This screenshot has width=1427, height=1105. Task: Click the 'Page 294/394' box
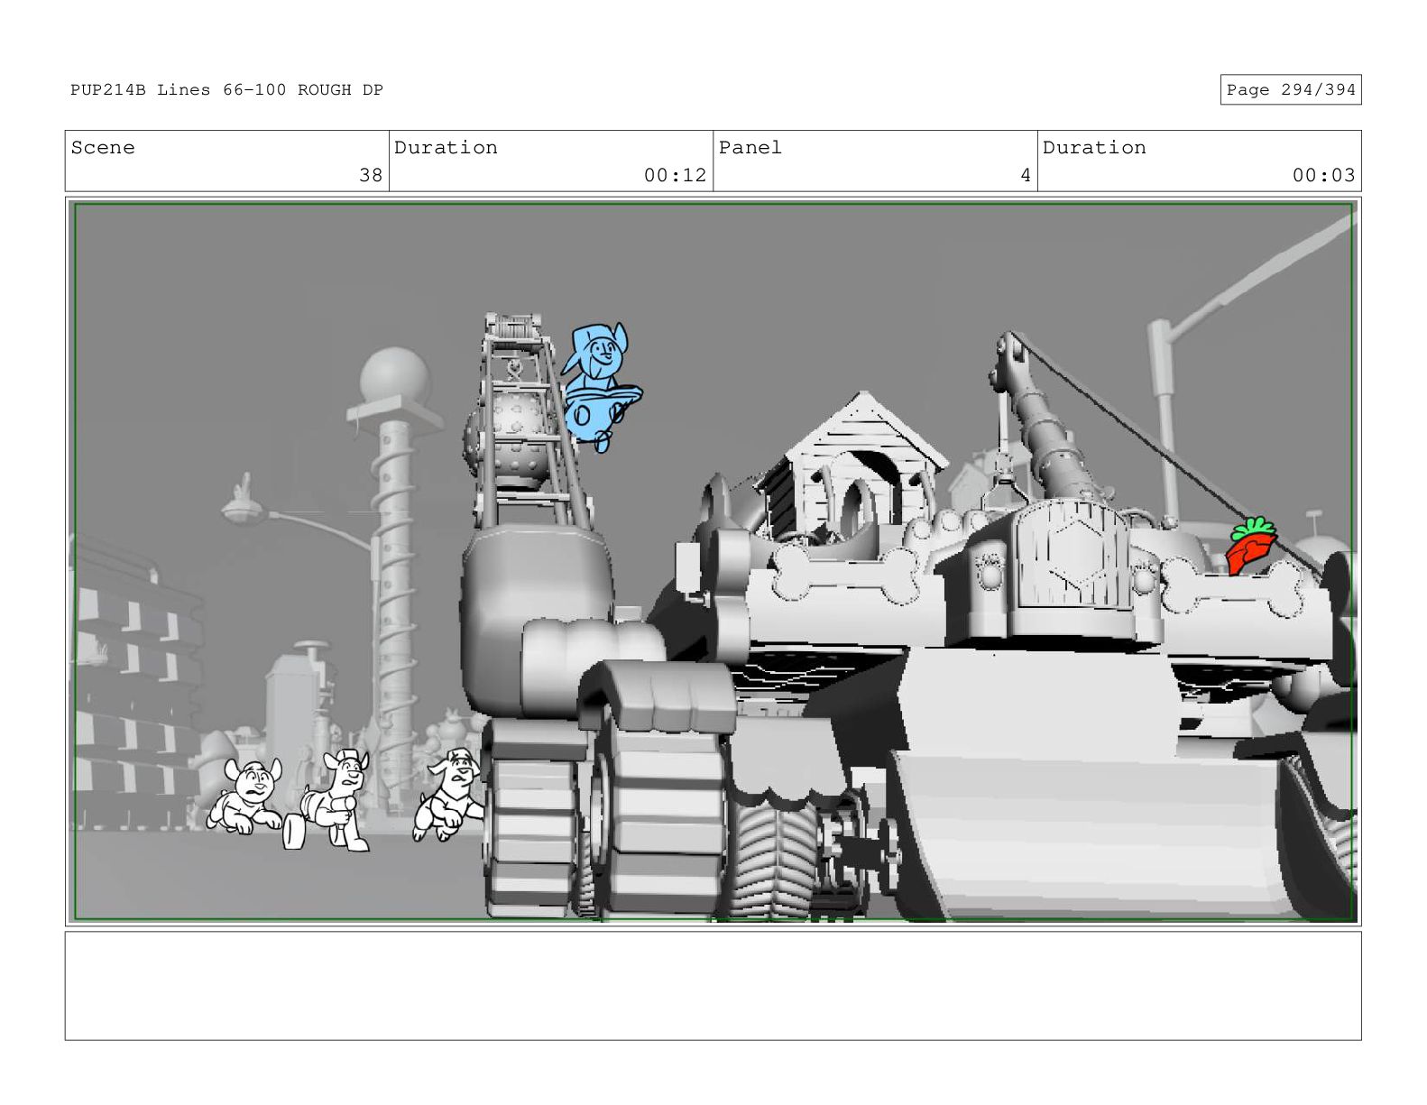(1291, 90)
